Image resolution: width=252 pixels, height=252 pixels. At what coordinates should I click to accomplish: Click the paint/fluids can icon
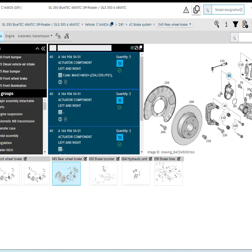click(58, 36)
